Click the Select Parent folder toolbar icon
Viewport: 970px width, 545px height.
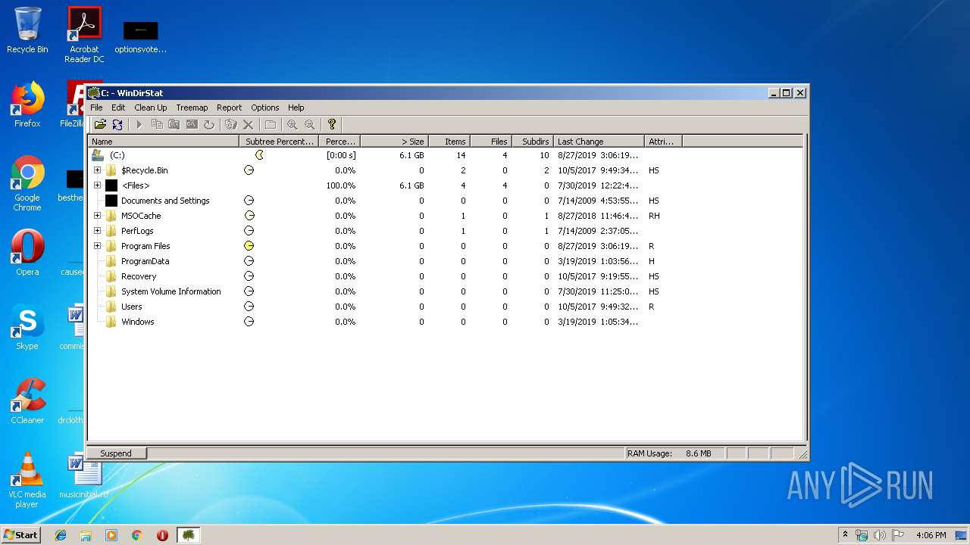point(271,124)
